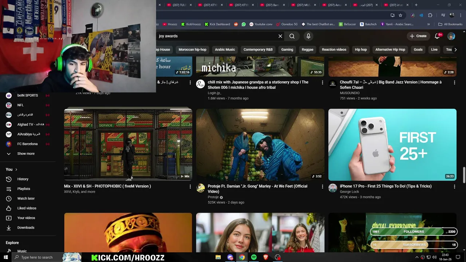466x262 pixels.
Task: Open a new browser tab
Action: coord(416,5)
